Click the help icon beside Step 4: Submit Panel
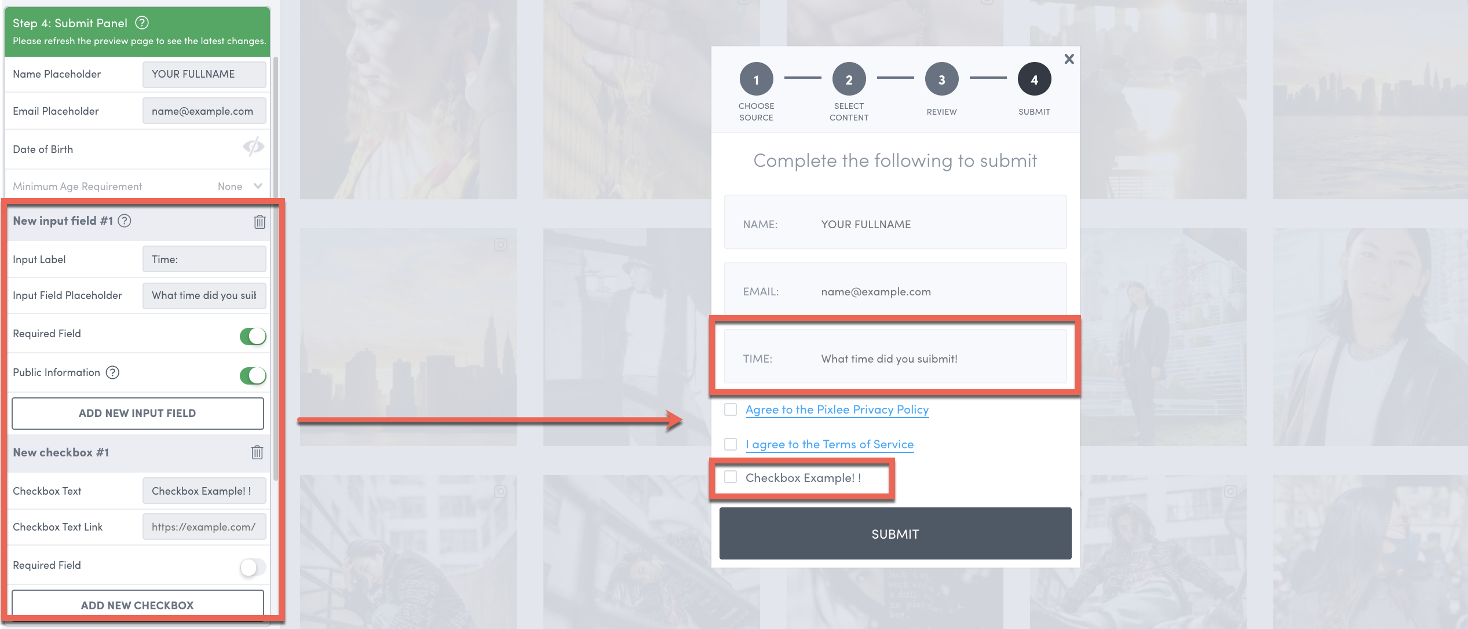The height and width of the screenshot is (629, 1468). pyautogui.click(x=142, y=23)
